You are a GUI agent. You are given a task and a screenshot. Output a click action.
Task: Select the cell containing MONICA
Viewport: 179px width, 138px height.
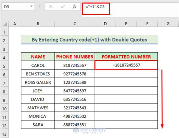[x=38, y=116]
